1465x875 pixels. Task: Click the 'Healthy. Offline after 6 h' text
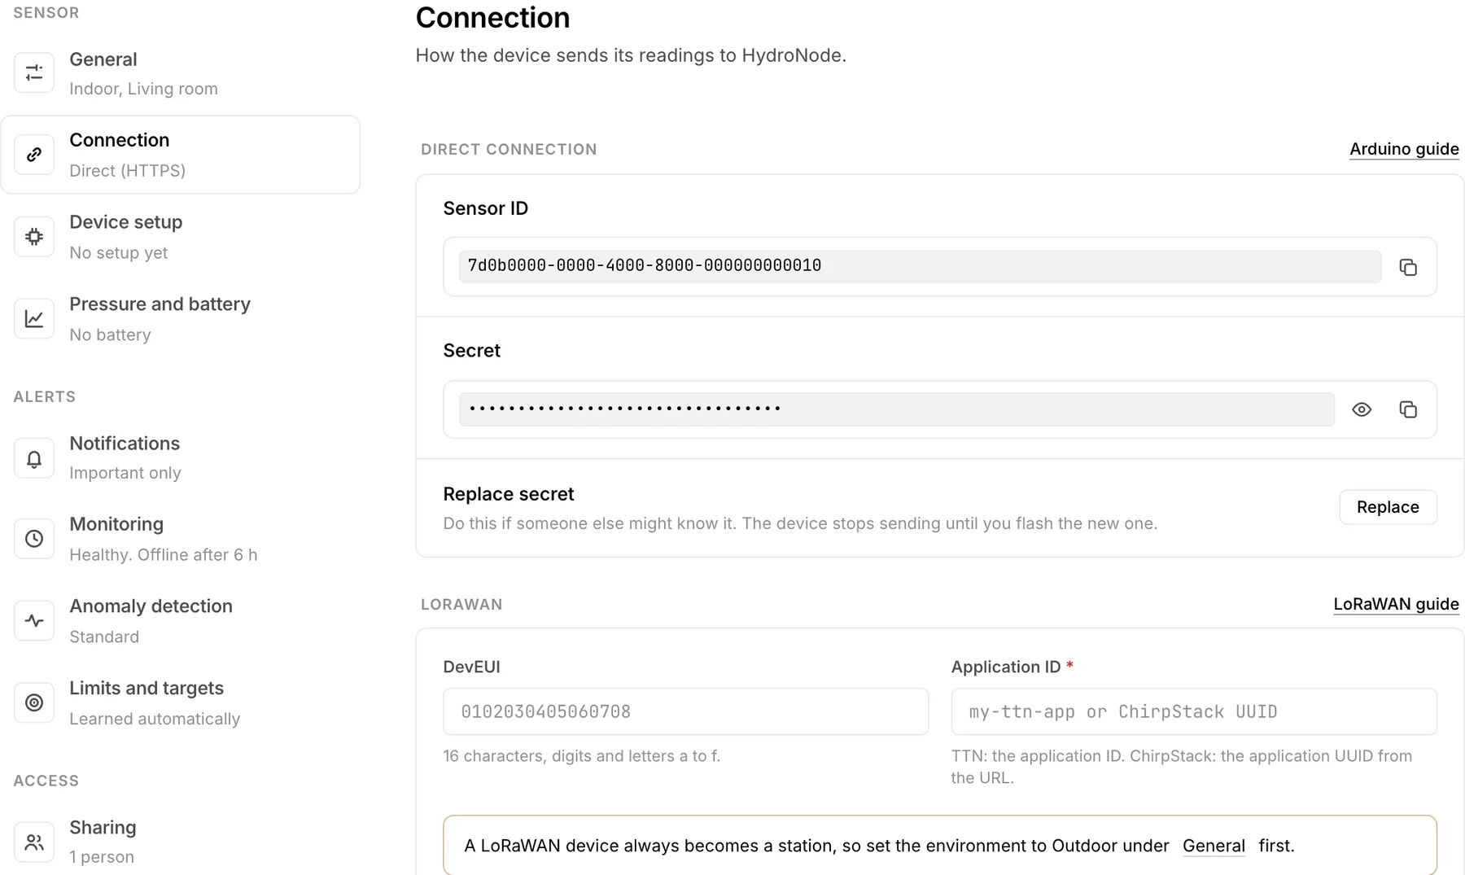coord(163,555)
